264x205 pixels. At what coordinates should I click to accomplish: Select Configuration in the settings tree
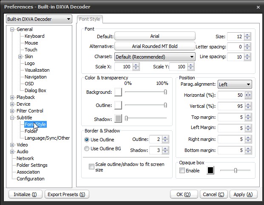click(x=31, y=179)
